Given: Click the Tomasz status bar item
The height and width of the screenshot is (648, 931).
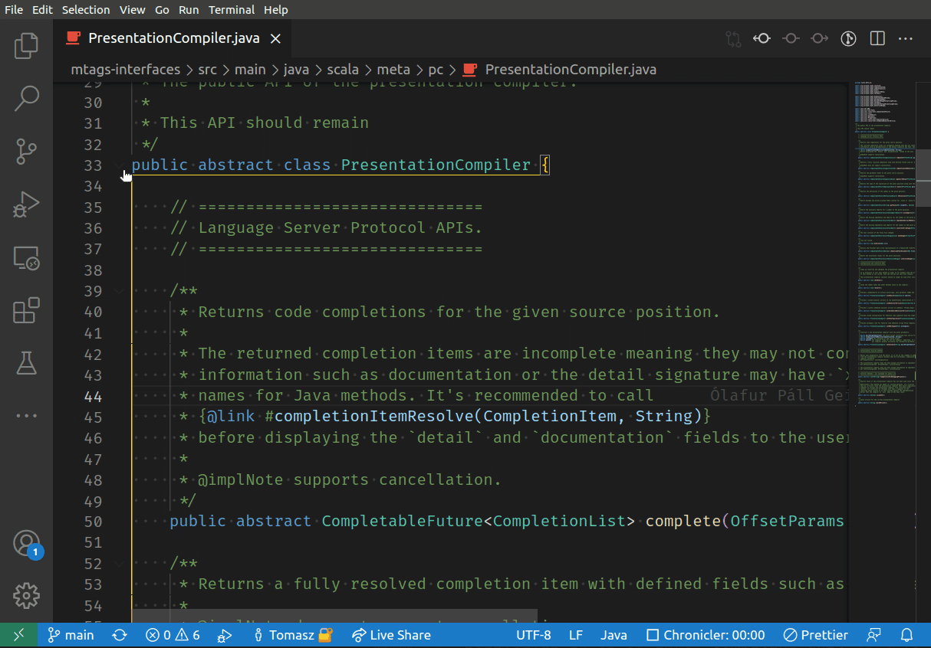Looking at the screenshot, I should tap(291, 635).
